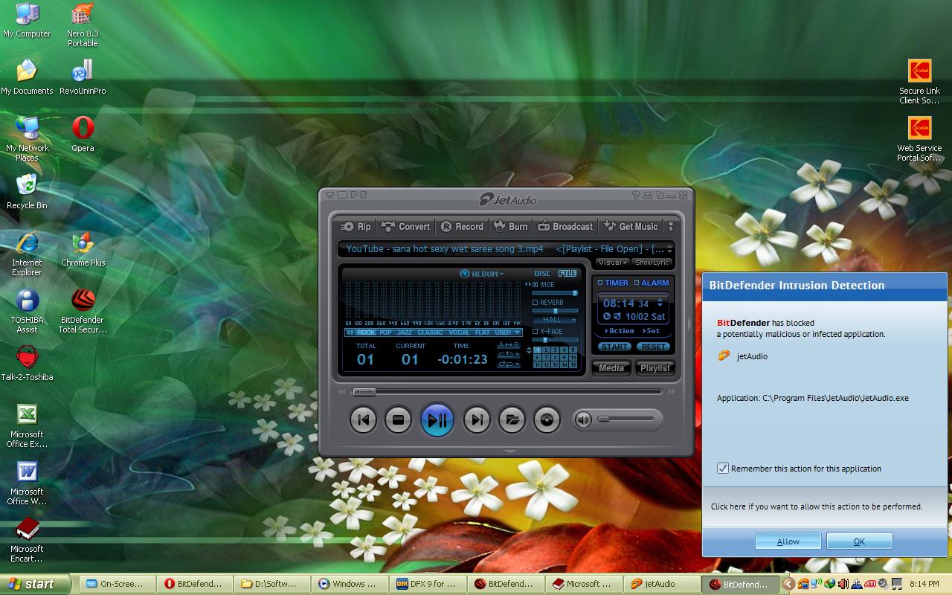
Task: Enable the REVERB effect checkbox
Action: point(535,303)
